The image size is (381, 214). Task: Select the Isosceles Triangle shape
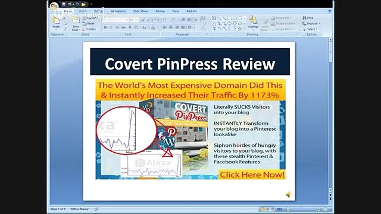[214, 24]
